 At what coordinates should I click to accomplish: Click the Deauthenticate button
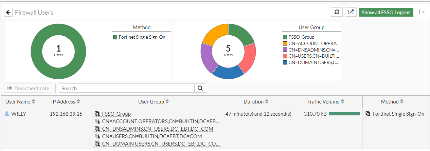(x=29, y=88)
